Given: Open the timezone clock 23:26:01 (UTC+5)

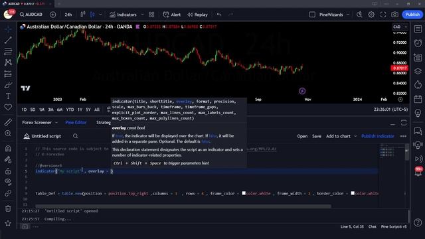Looking at the screenshot, I should (x=390, y=110).
